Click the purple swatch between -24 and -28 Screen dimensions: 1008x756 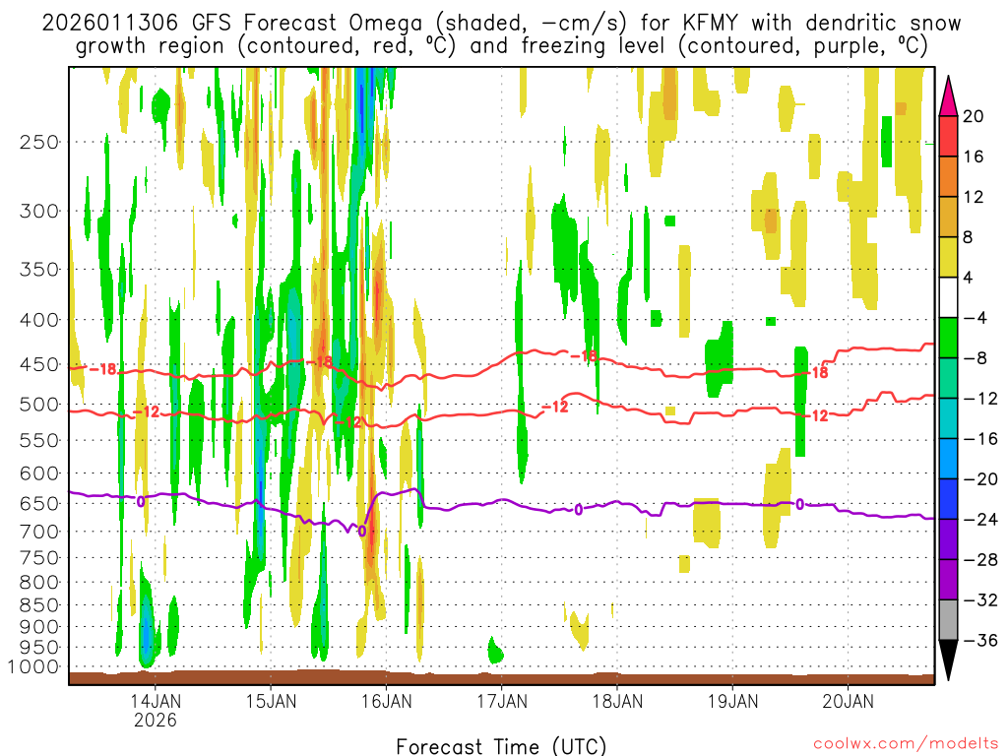(x=948, y=538)
